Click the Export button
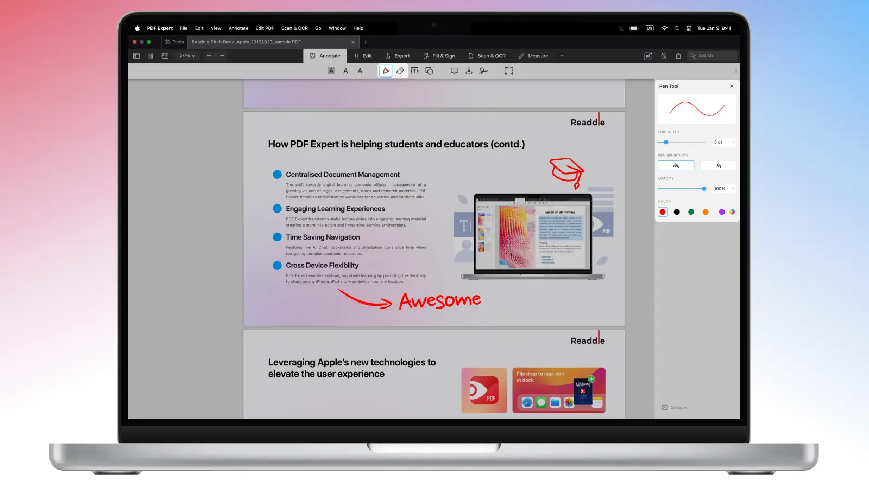869x488 pixels. (398, 56)
